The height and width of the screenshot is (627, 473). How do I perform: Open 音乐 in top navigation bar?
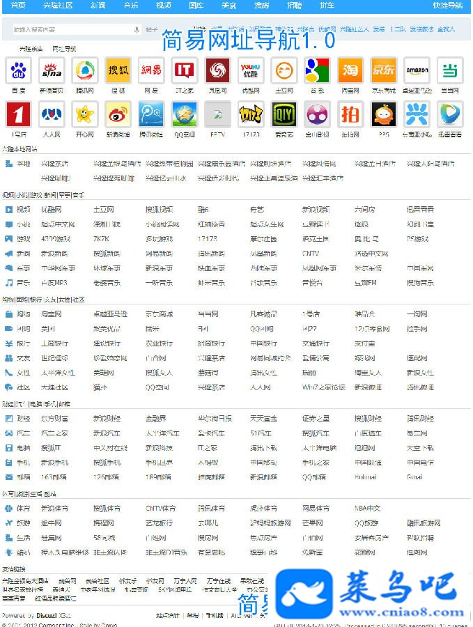coord(131,5)
